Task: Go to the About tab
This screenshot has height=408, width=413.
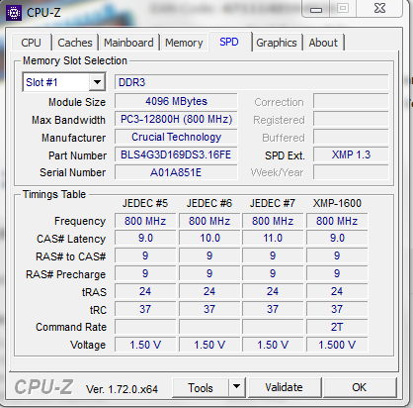Action: tap(323, 43)
